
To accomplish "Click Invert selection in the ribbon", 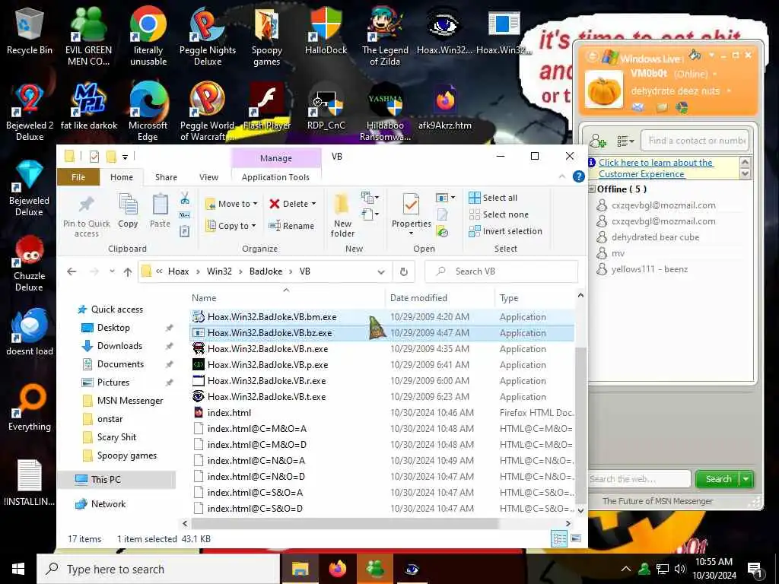I will (505, 231).
